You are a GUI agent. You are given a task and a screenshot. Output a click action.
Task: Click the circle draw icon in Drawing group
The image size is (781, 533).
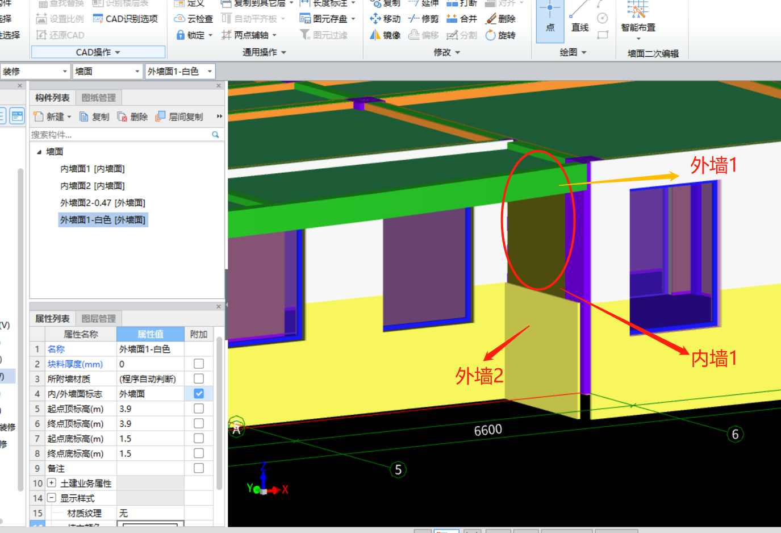coord(603,19)
